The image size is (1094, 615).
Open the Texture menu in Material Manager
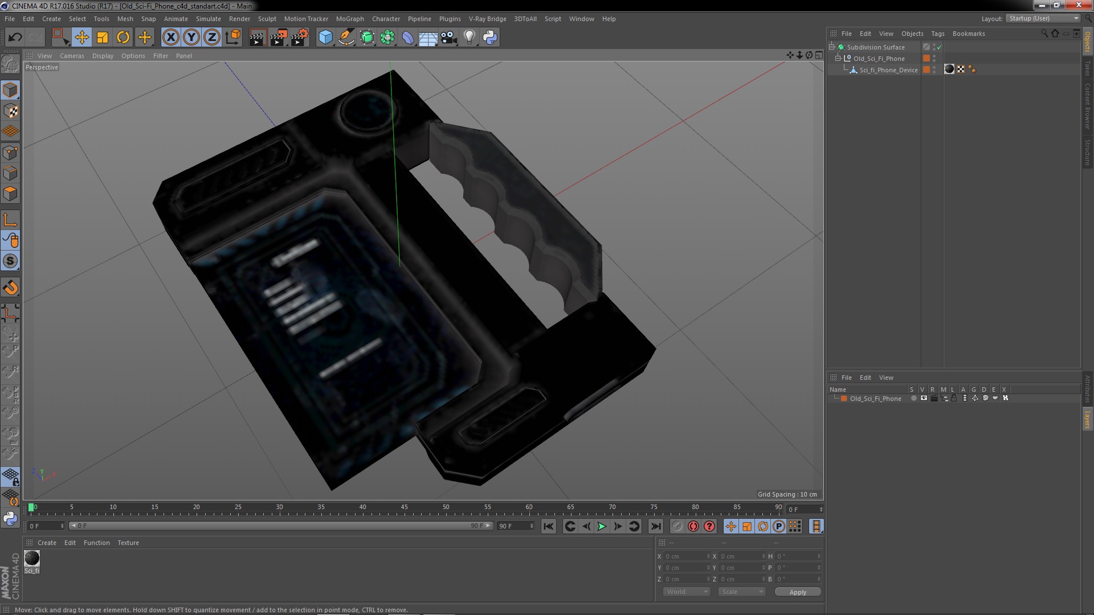point(128,543)
